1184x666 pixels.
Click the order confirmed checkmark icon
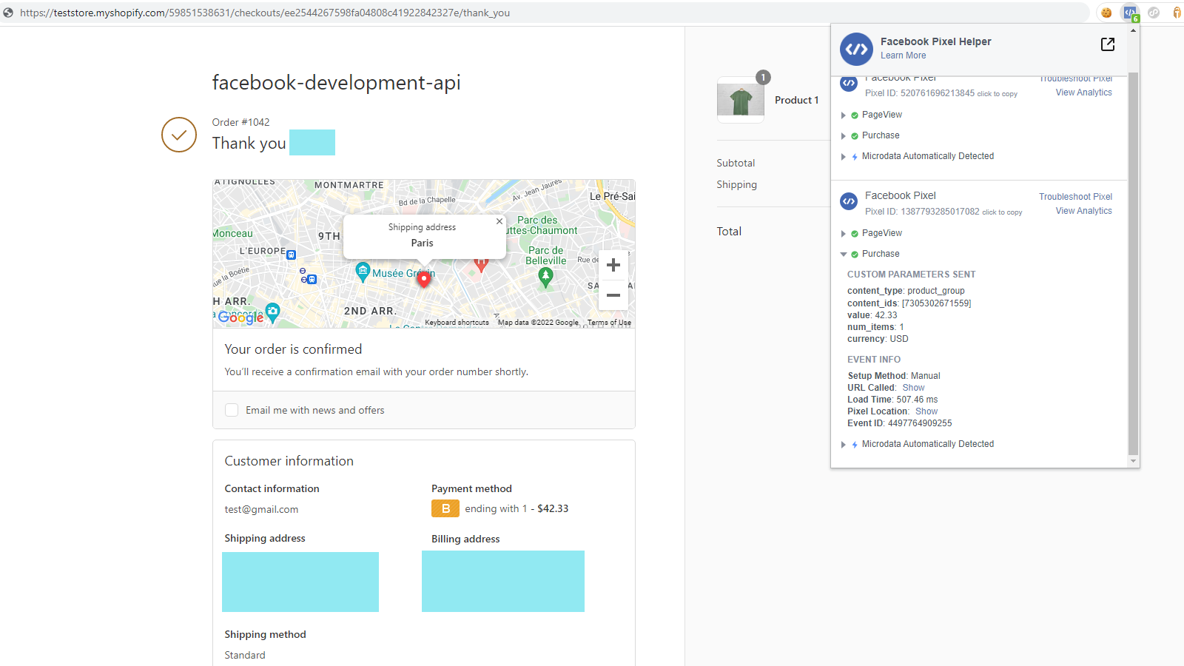(x=179, y=135)
